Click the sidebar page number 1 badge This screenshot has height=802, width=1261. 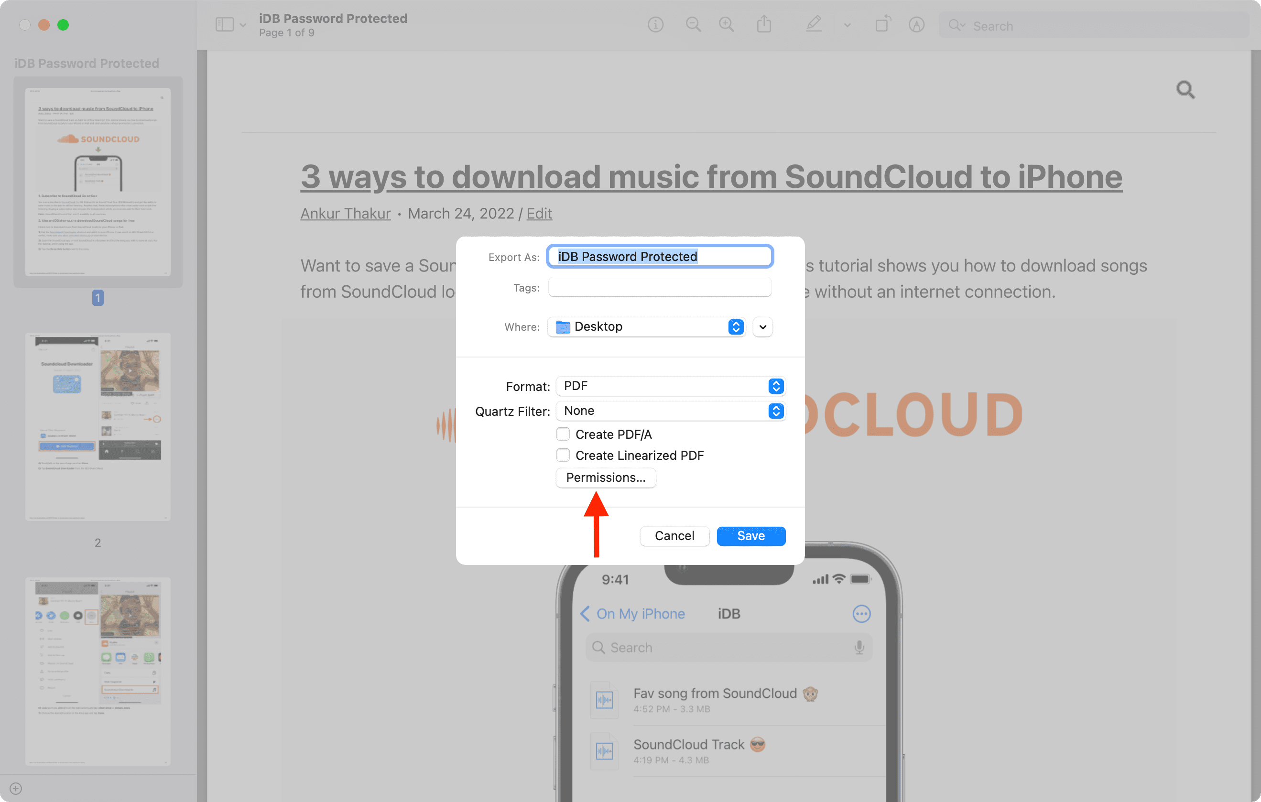point(98,298)
